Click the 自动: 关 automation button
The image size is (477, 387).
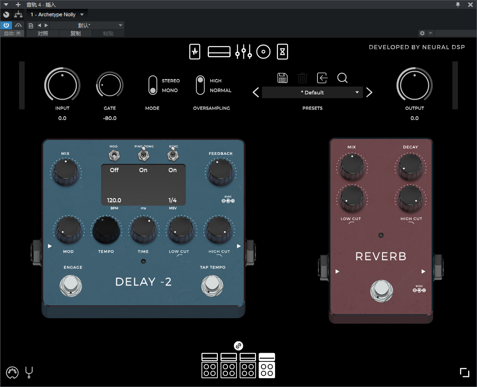pos(13,33)
